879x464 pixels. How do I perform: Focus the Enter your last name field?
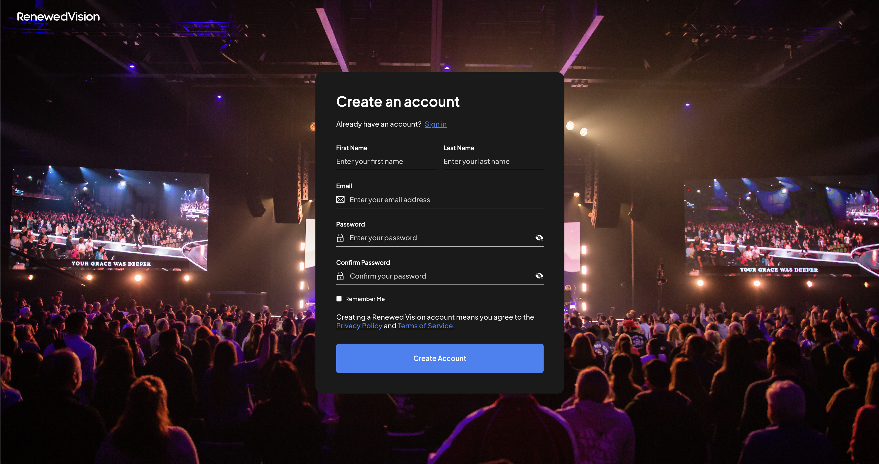493,161
